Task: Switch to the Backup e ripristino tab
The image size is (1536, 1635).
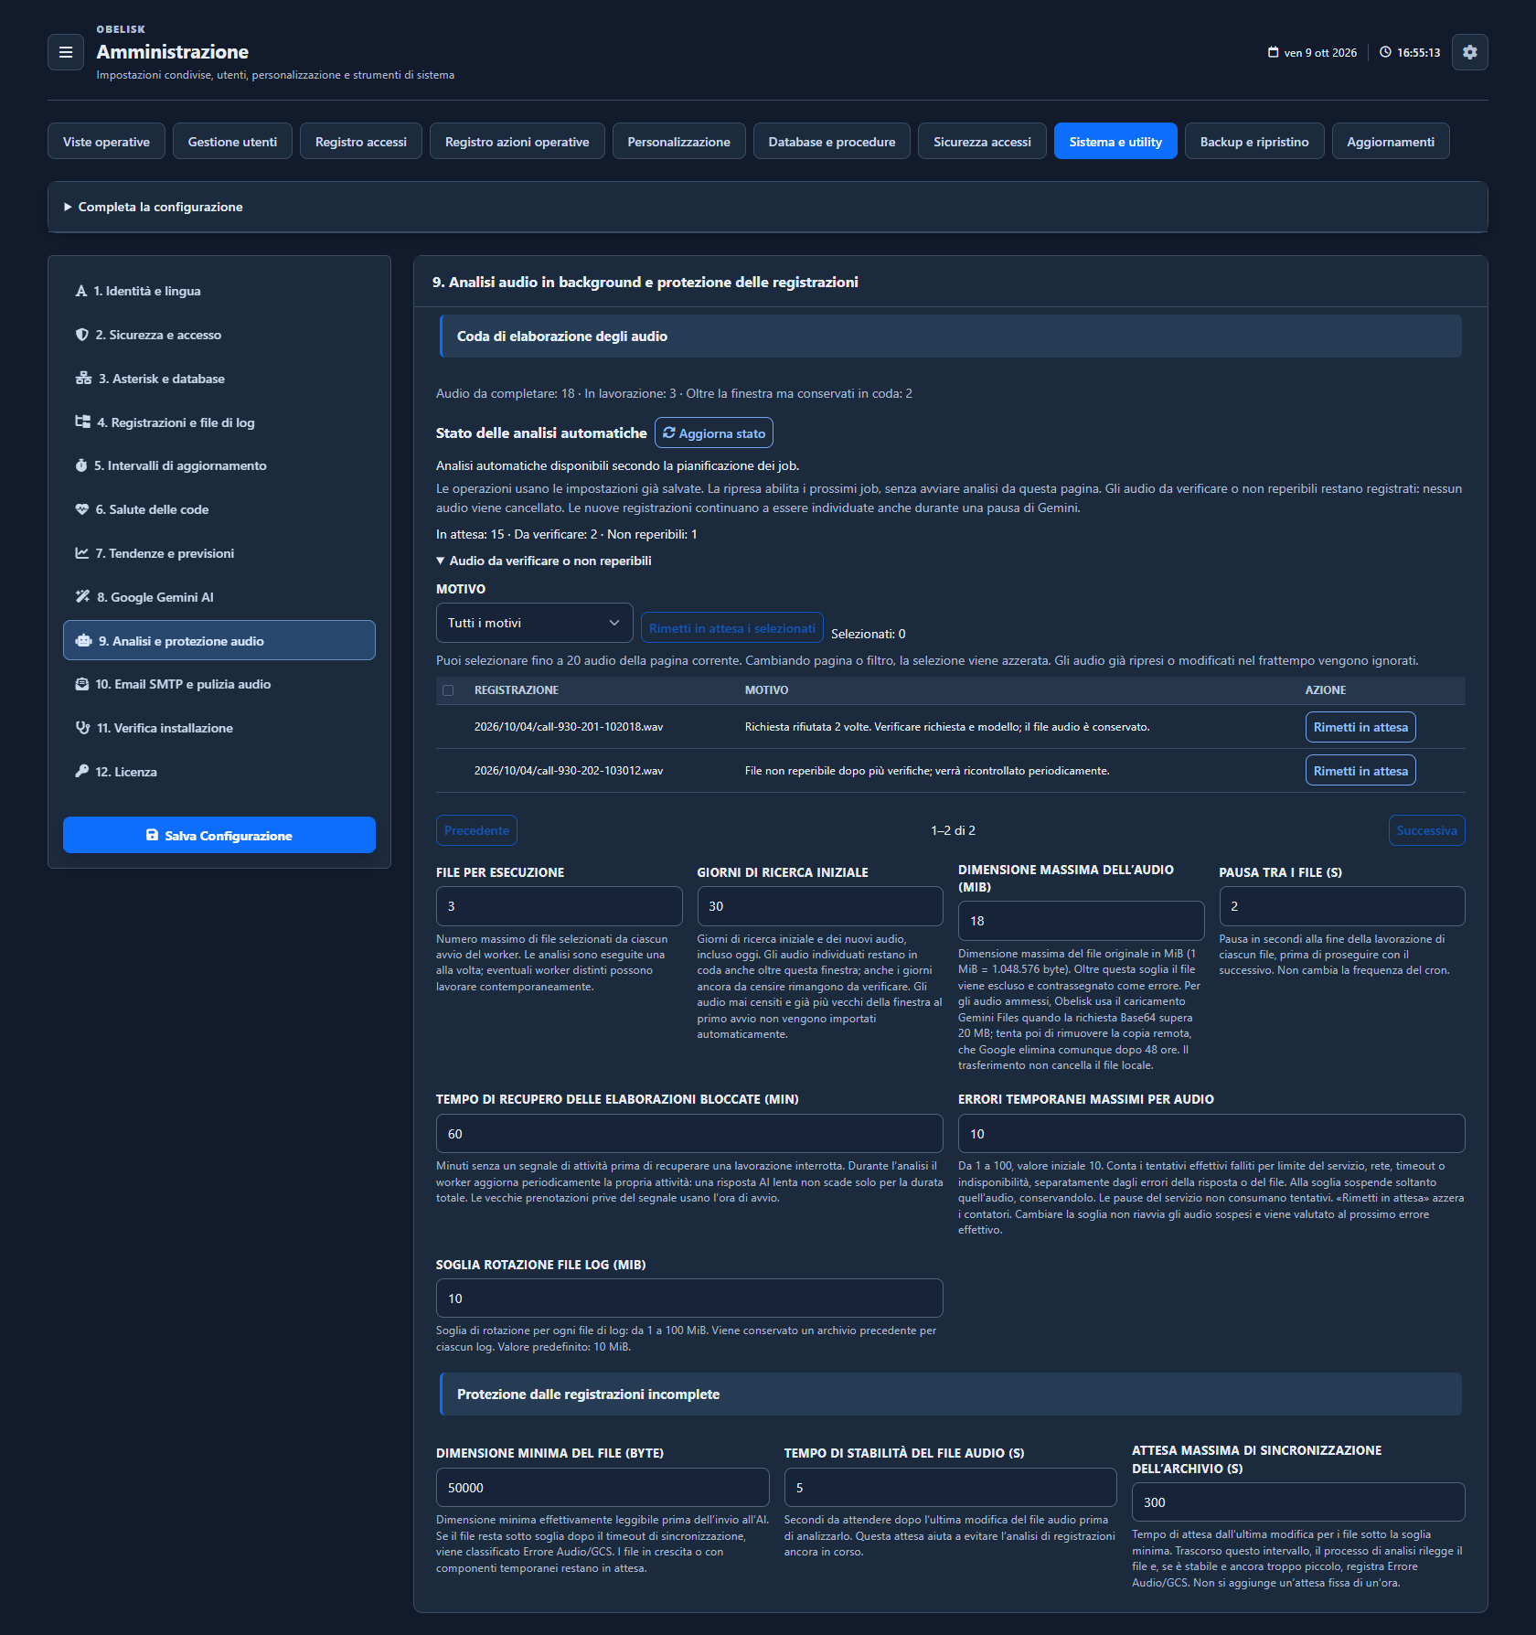Action: tap(1254, 142)
